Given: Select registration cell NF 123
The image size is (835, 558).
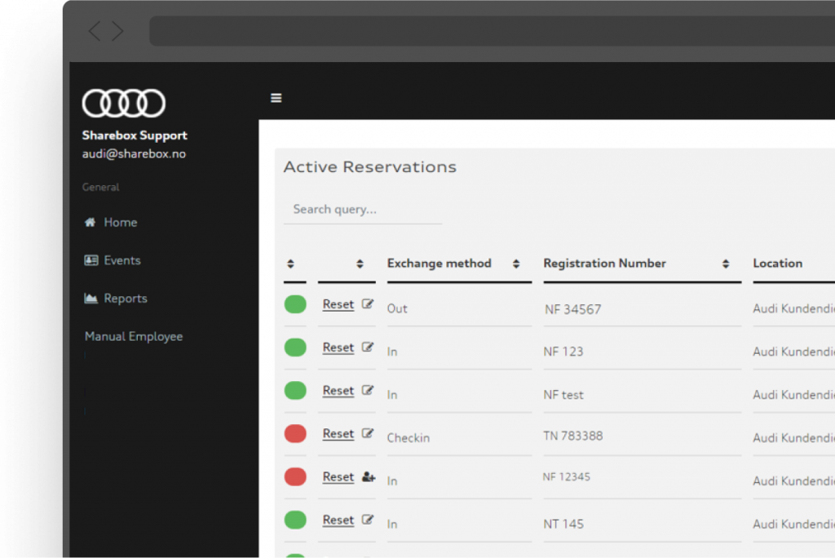Looking at the screenshot, I should click(x=563, y=352).
